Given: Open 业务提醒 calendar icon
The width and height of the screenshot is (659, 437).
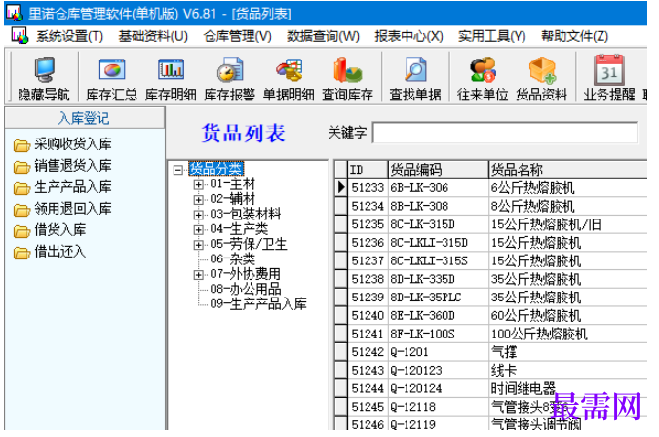Looking at the screenshot, I should (609, 69).
